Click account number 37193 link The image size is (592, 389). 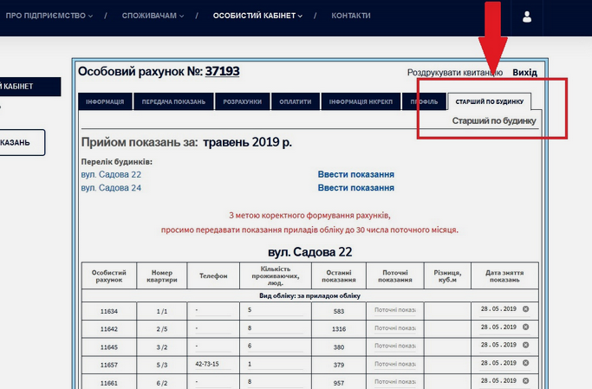(x=222, y=72)
